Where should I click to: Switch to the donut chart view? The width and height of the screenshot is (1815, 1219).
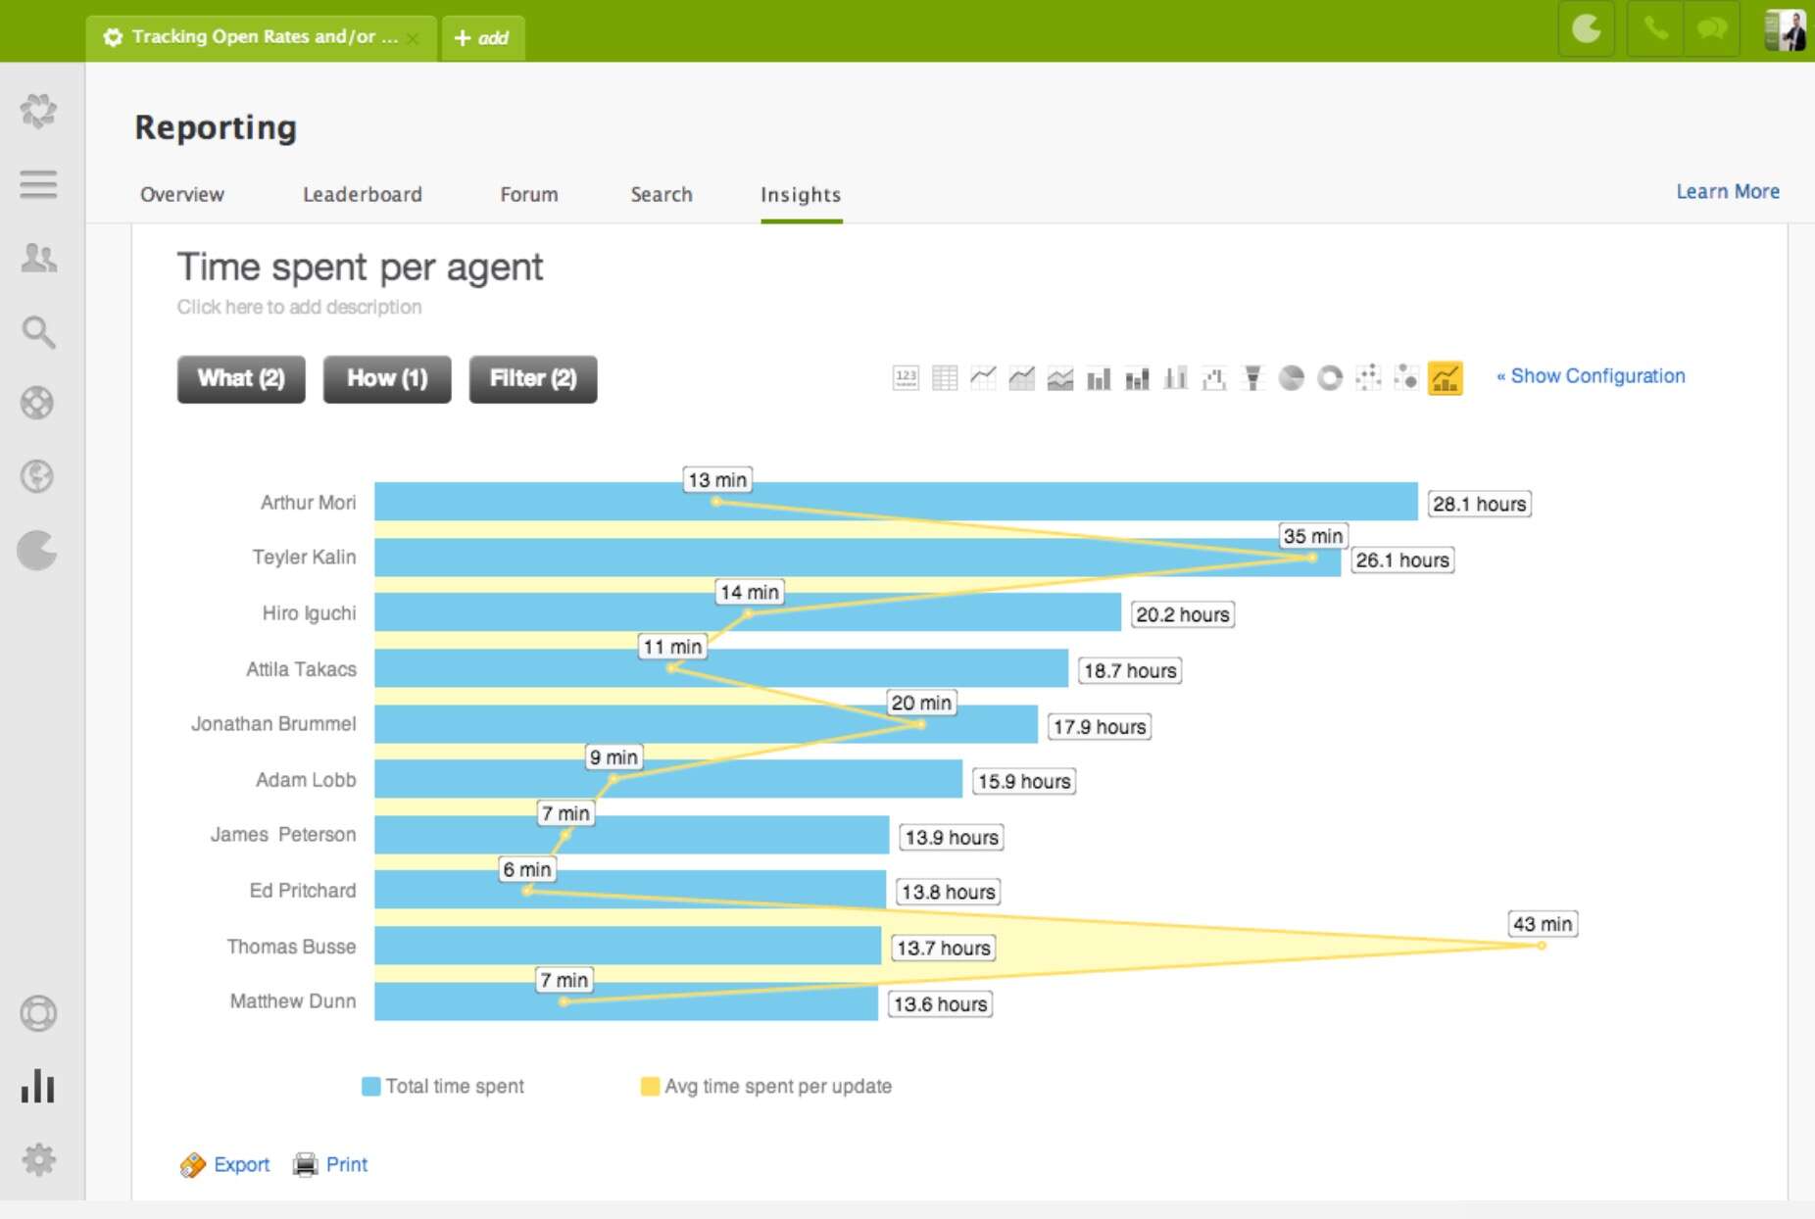[1330, 377]
